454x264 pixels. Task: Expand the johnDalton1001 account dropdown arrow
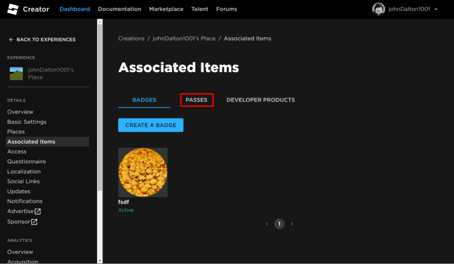[x=436, y=9]
